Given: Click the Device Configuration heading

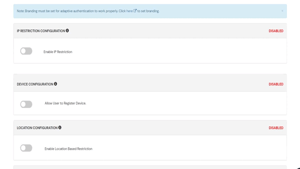Looking at the screenshot, I should point(35,84).
